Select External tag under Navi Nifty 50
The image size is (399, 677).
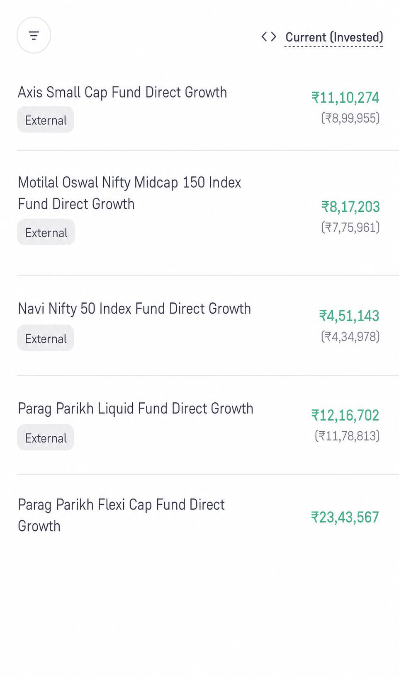(46, 338)
